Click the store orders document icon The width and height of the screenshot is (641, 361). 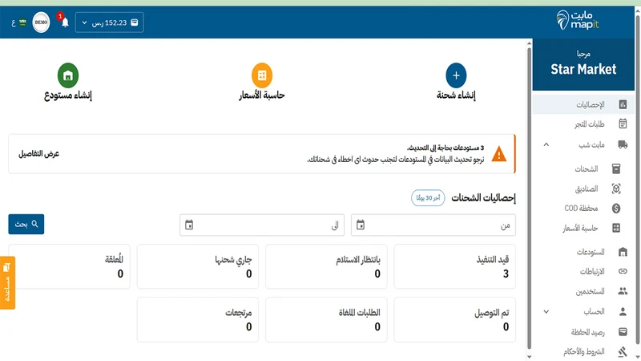(623, 124)
